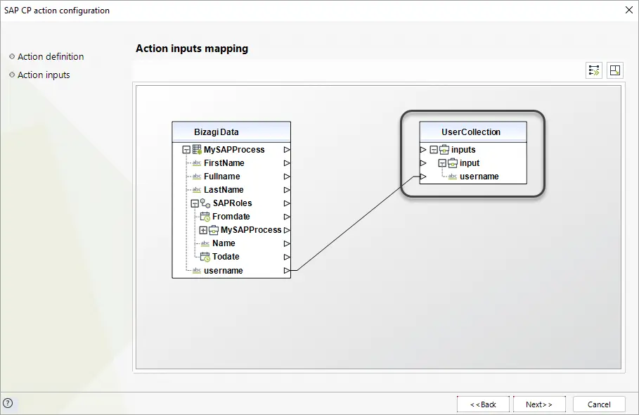Click the abc icon beside Name

click(x=205, y=243)
